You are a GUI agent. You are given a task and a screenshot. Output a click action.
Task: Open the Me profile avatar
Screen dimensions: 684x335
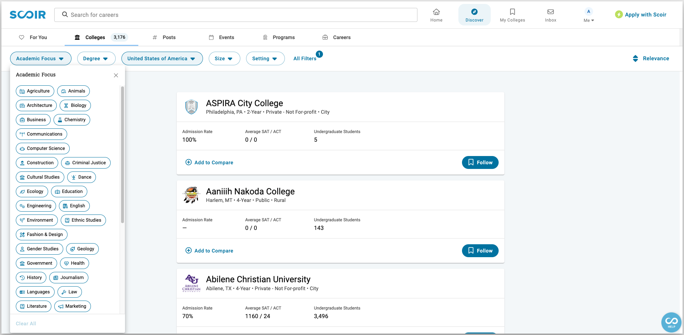(588, 11)
